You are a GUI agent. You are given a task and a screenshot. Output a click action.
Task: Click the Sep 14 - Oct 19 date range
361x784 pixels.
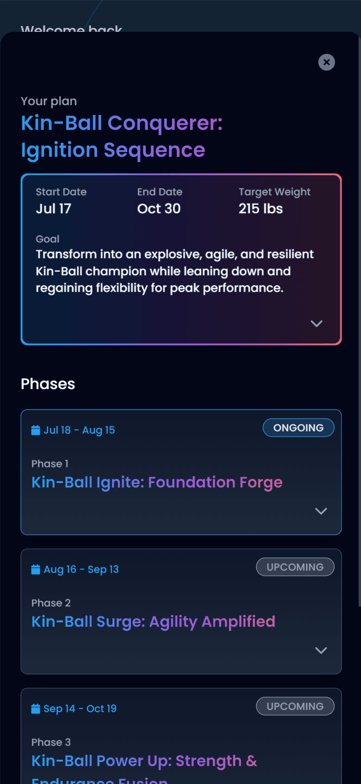(x=80, y=709)
